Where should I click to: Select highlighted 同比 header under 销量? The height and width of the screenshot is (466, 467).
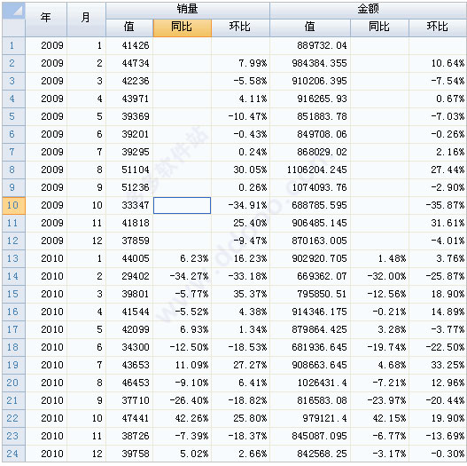pos(183,28)
